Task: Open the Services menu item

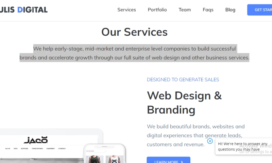Action: tap(126, 10)
